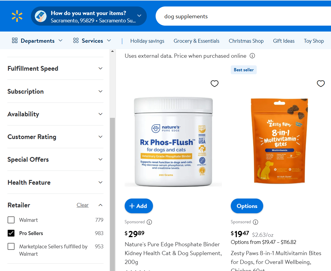Add Rx Phos-Flush to cart
The height and width of the screenshot is (271, 331).
click(139, 206)
